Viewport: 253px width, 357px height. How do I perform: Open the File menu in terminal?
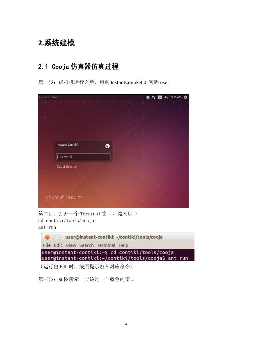click(x=47, y=245)
